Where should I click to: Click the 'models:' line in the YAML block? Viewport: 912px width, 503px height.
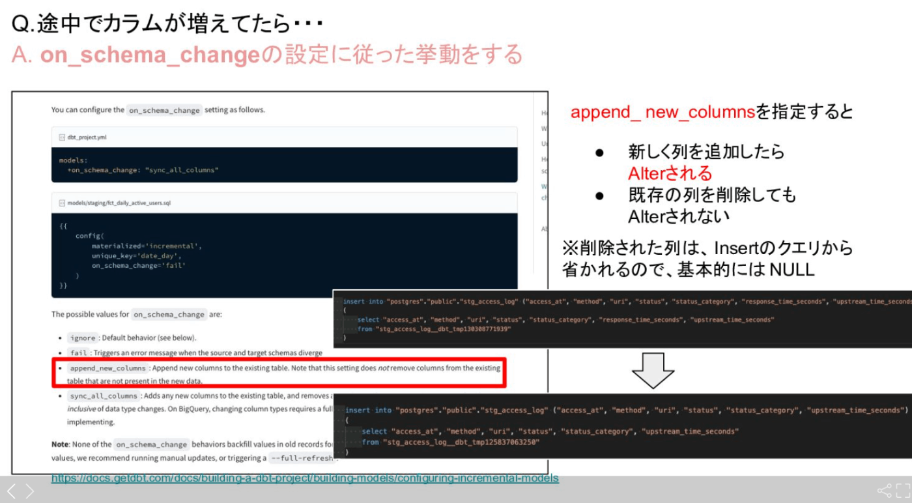72,160
